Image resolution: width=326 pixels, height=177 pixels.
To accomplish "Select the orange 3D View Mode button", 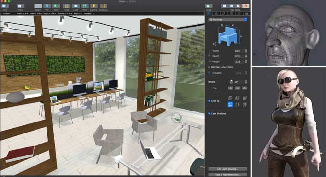I will (245, 6).
